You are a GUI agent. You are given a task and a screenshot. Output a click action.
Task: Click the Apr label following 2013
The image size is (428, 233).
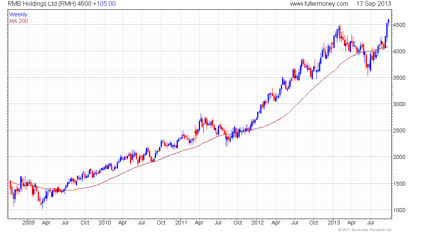[x=352, y=223]
